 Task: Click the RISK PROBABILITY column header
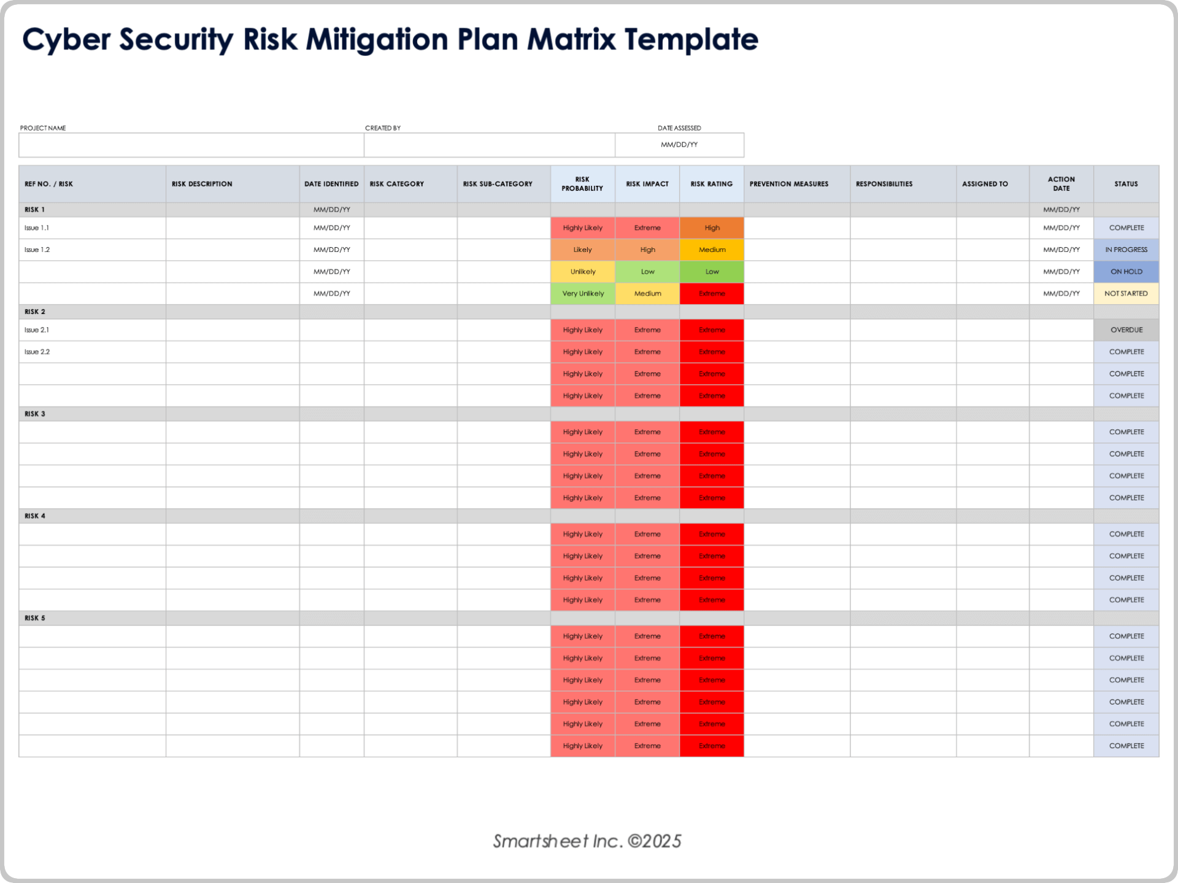[x=582, y=183]
